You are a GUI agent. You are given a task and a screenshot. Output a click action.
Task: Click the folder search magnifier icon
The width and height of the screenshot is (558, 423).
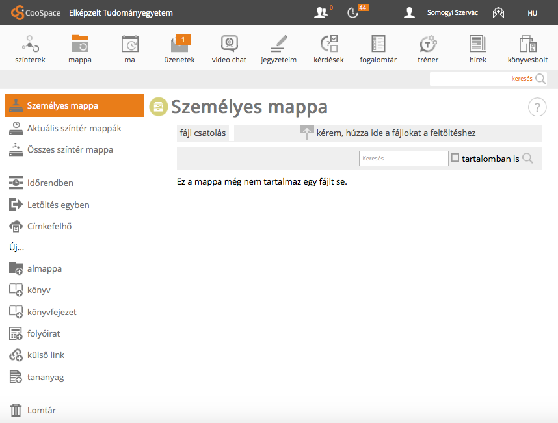point(527,158)
